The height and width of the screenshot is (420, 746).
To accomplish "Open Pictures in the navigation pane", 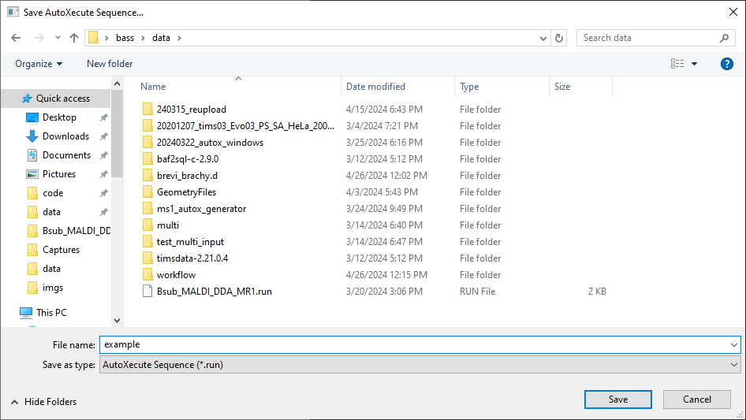I will tap(59, 174).
